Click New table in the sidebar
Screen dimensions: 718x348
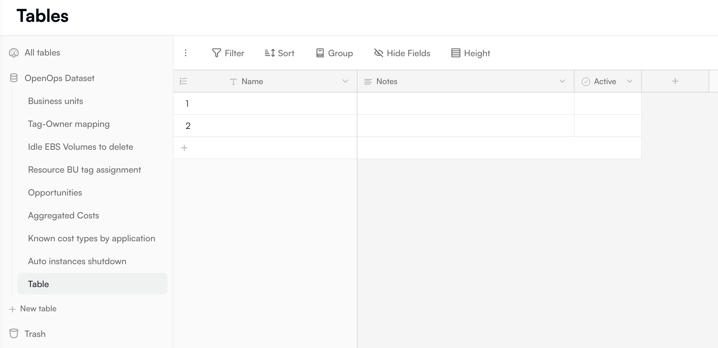[x=38, y=308]
